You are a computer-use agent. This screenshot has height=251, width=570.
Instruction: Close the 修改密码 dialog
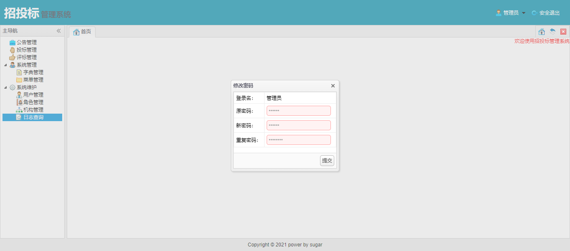click(x=333, y=86)
